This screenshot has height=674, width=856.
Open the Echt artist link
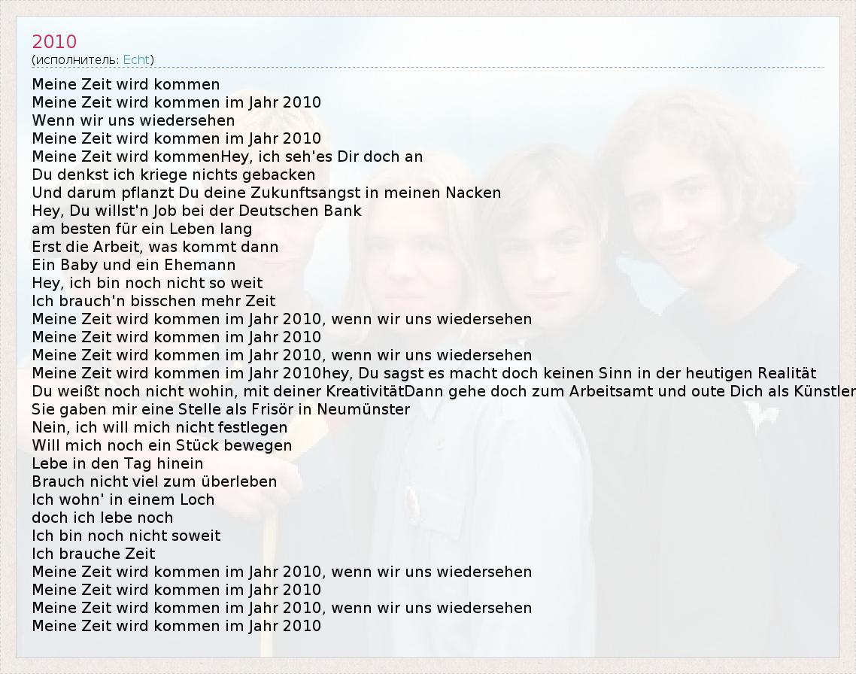[x=136, y=59]
